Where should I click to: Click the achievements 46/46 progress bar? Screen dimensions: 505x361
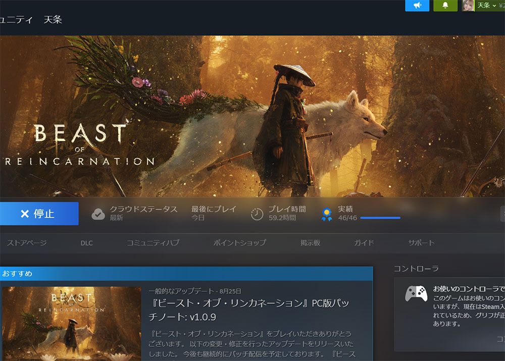click(380, 218)
